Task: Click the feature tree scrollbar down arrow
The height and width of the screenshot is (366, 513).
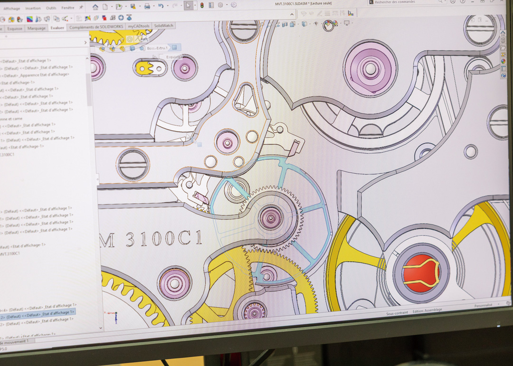Action: pos(100,328)
